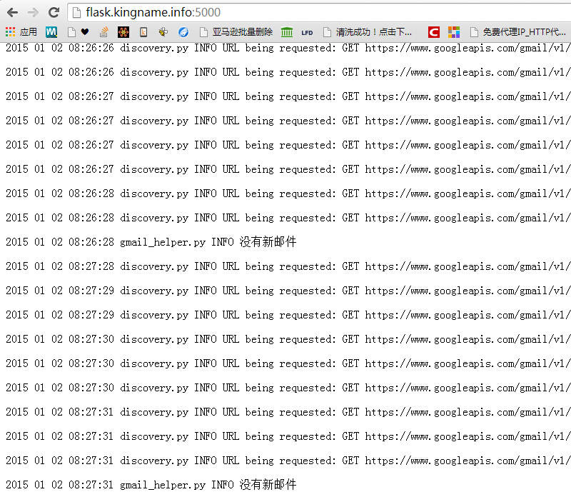The width and height of the screenshot is (571, 502).
Task: Click the 08:27:31 gmail_helper.py 没有新邮件 log line
Action: pyautogui.click(x=151, y=485)
